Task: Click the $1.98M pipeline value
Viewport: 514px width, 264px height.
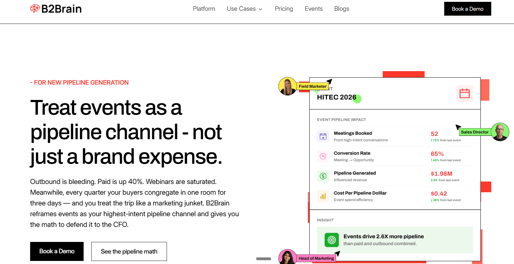Action: [441, 174]
